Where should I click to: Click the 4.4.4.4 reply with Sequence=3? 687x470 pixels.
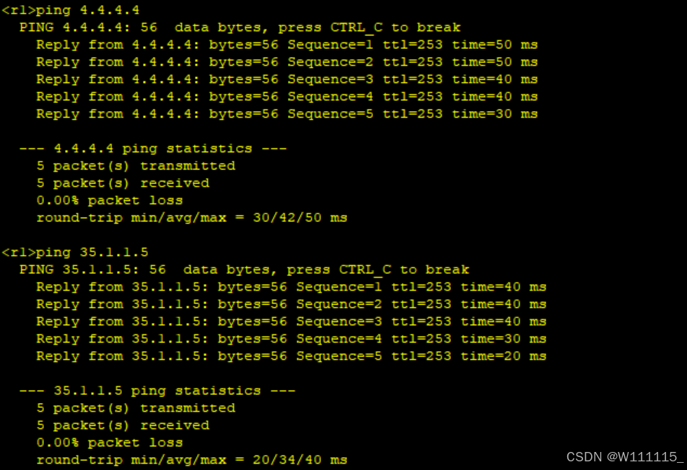coord(287,79)
